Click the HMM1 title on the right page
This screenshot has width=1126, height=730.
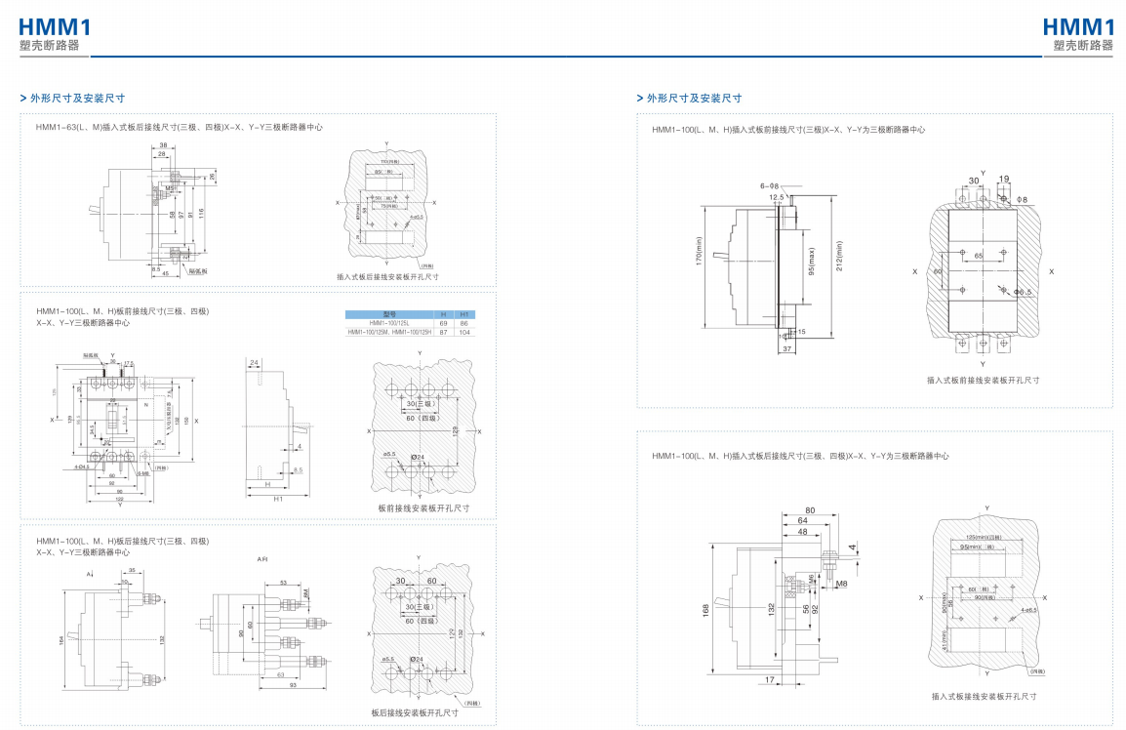[x=1078, y=26]
